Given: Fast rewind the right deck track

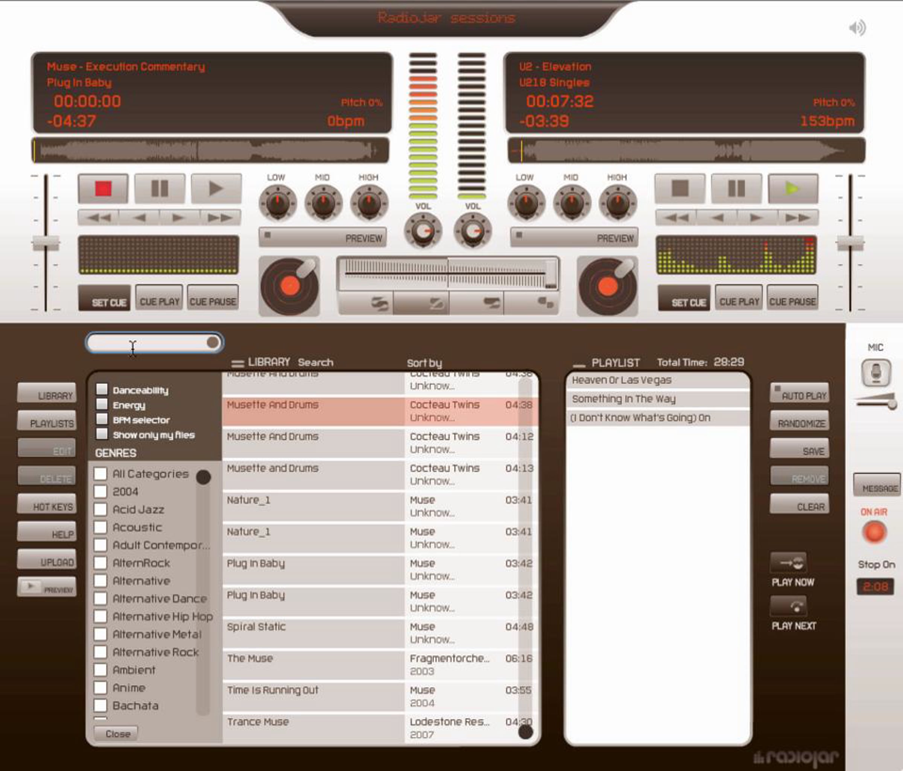Looking at the screenshot, I should click(676, 217).
